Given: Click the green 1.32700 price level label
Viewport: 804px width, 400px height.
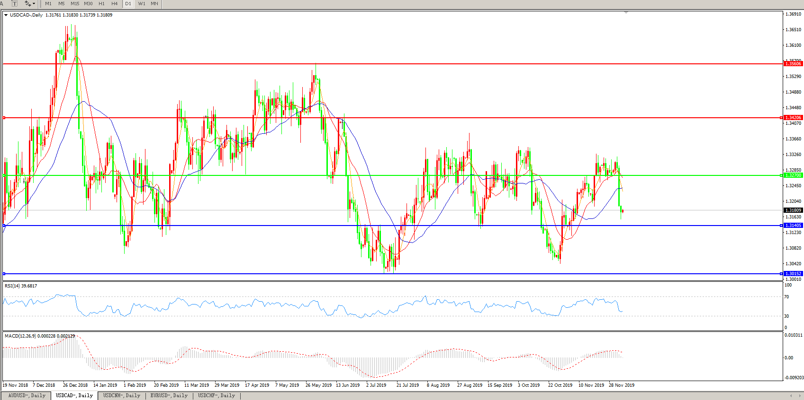Looking at the screenshot, I should click(x=793, y=175).
